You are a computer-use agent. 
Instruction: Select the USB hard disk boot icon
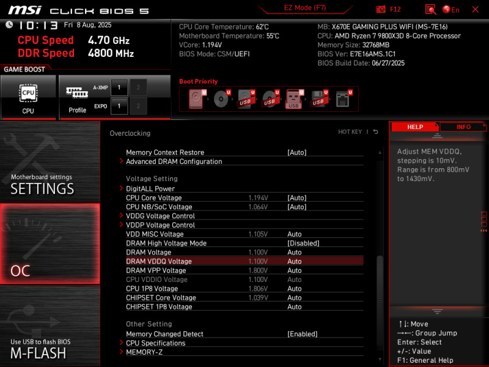coord(246,99)
